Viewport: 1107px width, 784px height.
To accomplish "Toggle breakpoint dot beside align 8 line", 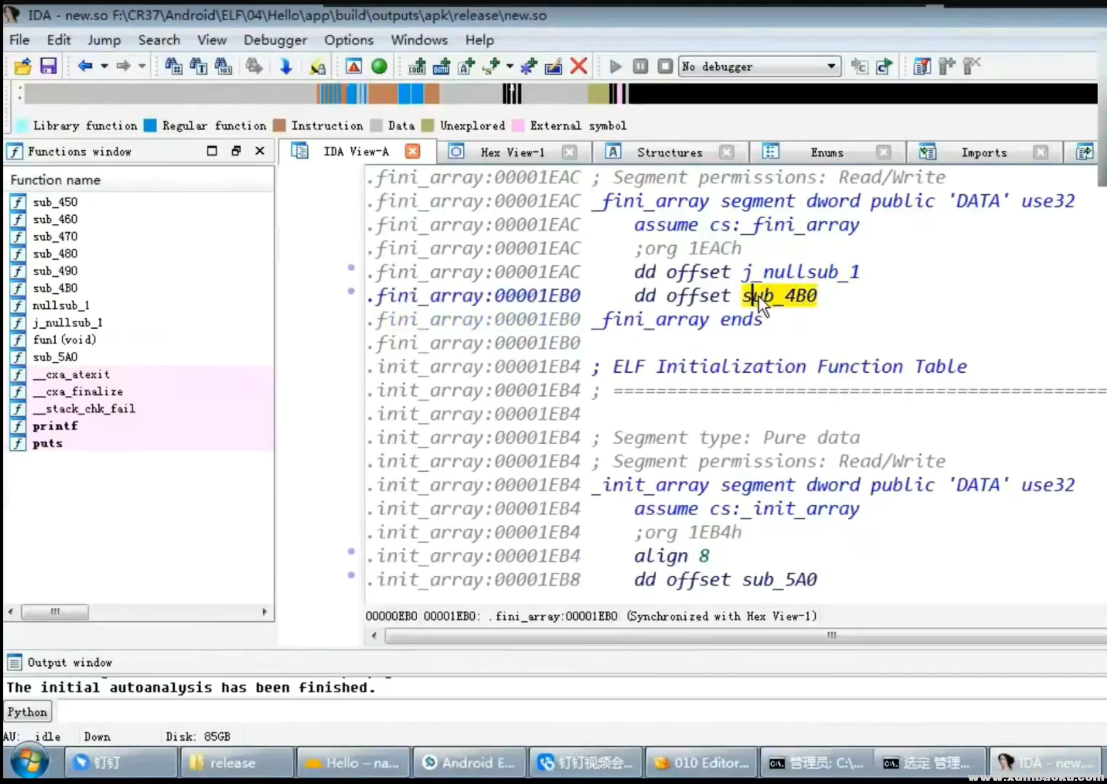I will (x=351, y=551).
